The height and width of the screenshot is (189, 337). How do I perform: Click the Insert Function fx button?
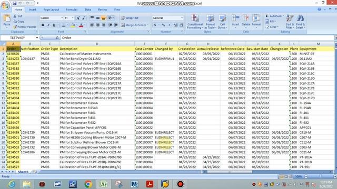(x=57, y=38)
